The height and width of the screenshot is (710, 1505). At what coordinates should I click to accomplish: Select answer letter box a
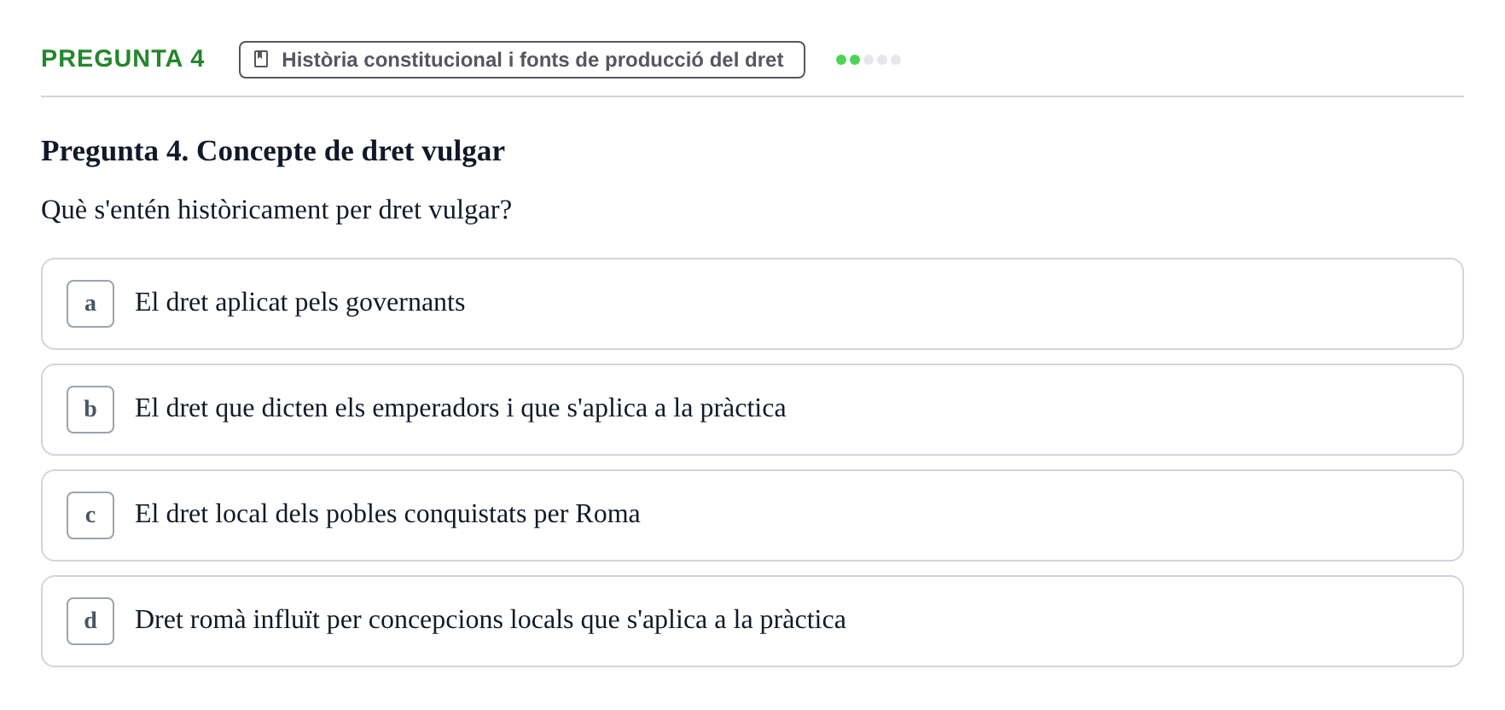[90, 304]
